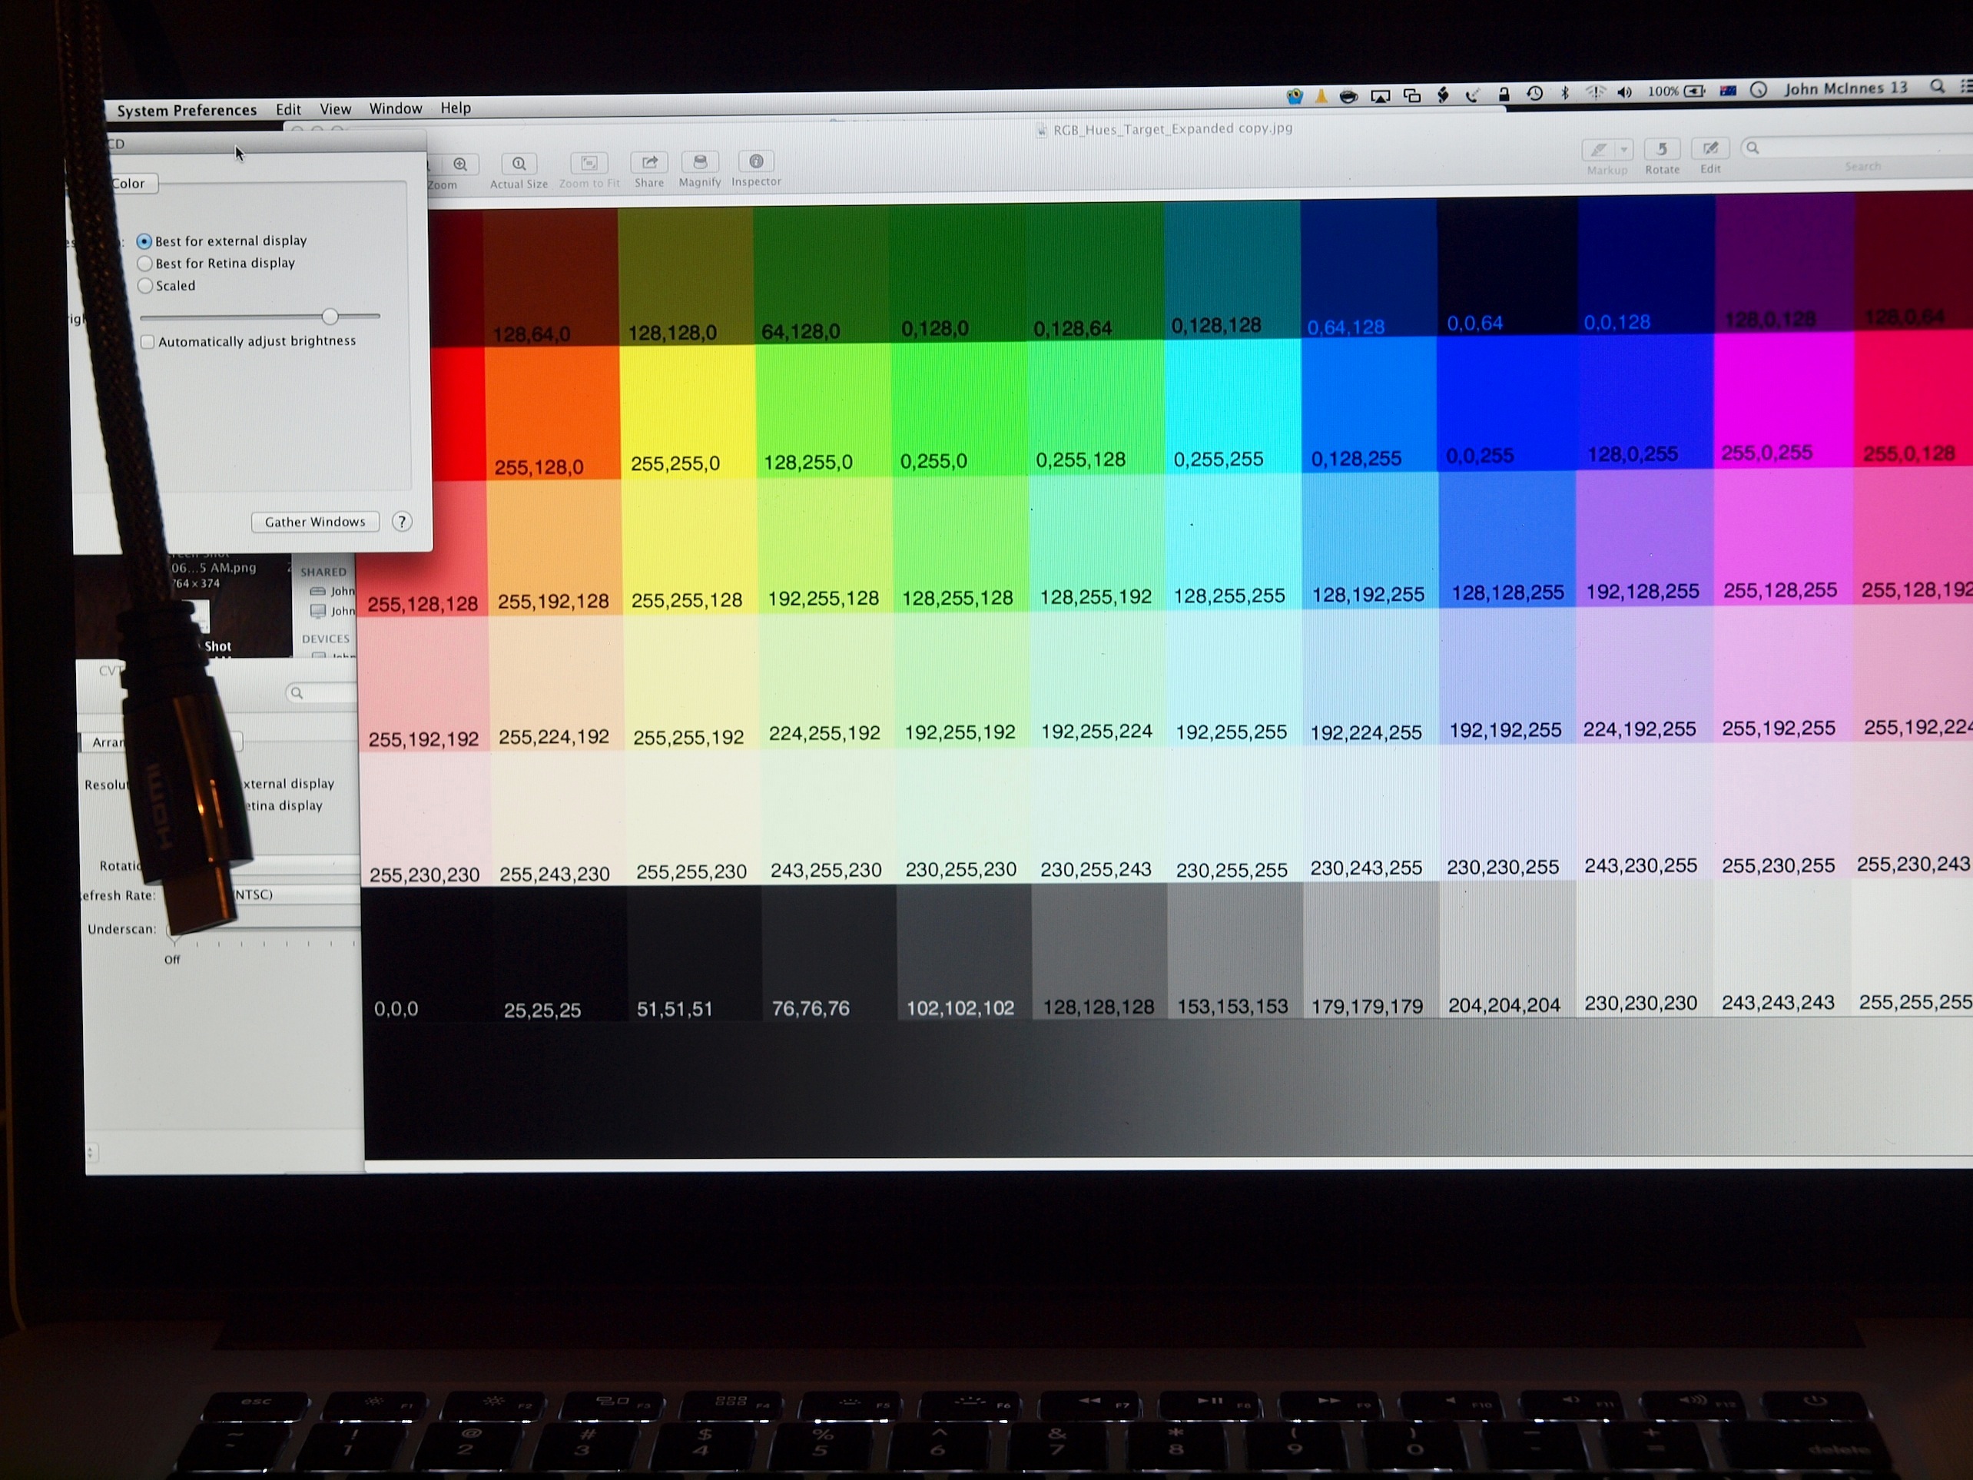Click the Share toolbar icon
1973x1480 pixels.
point(649,162)
